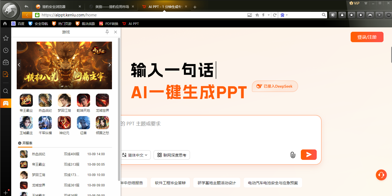Show next banner with right arrow
This screenshot has height=196, width=392.
110,65
